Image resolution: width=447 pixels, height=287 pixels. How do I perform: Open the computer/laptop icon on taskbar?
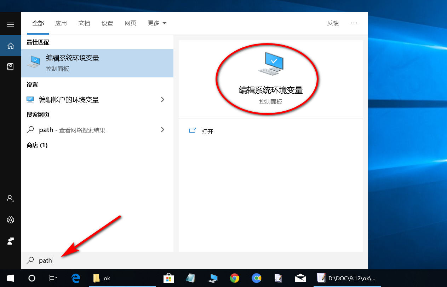point(212,278)
